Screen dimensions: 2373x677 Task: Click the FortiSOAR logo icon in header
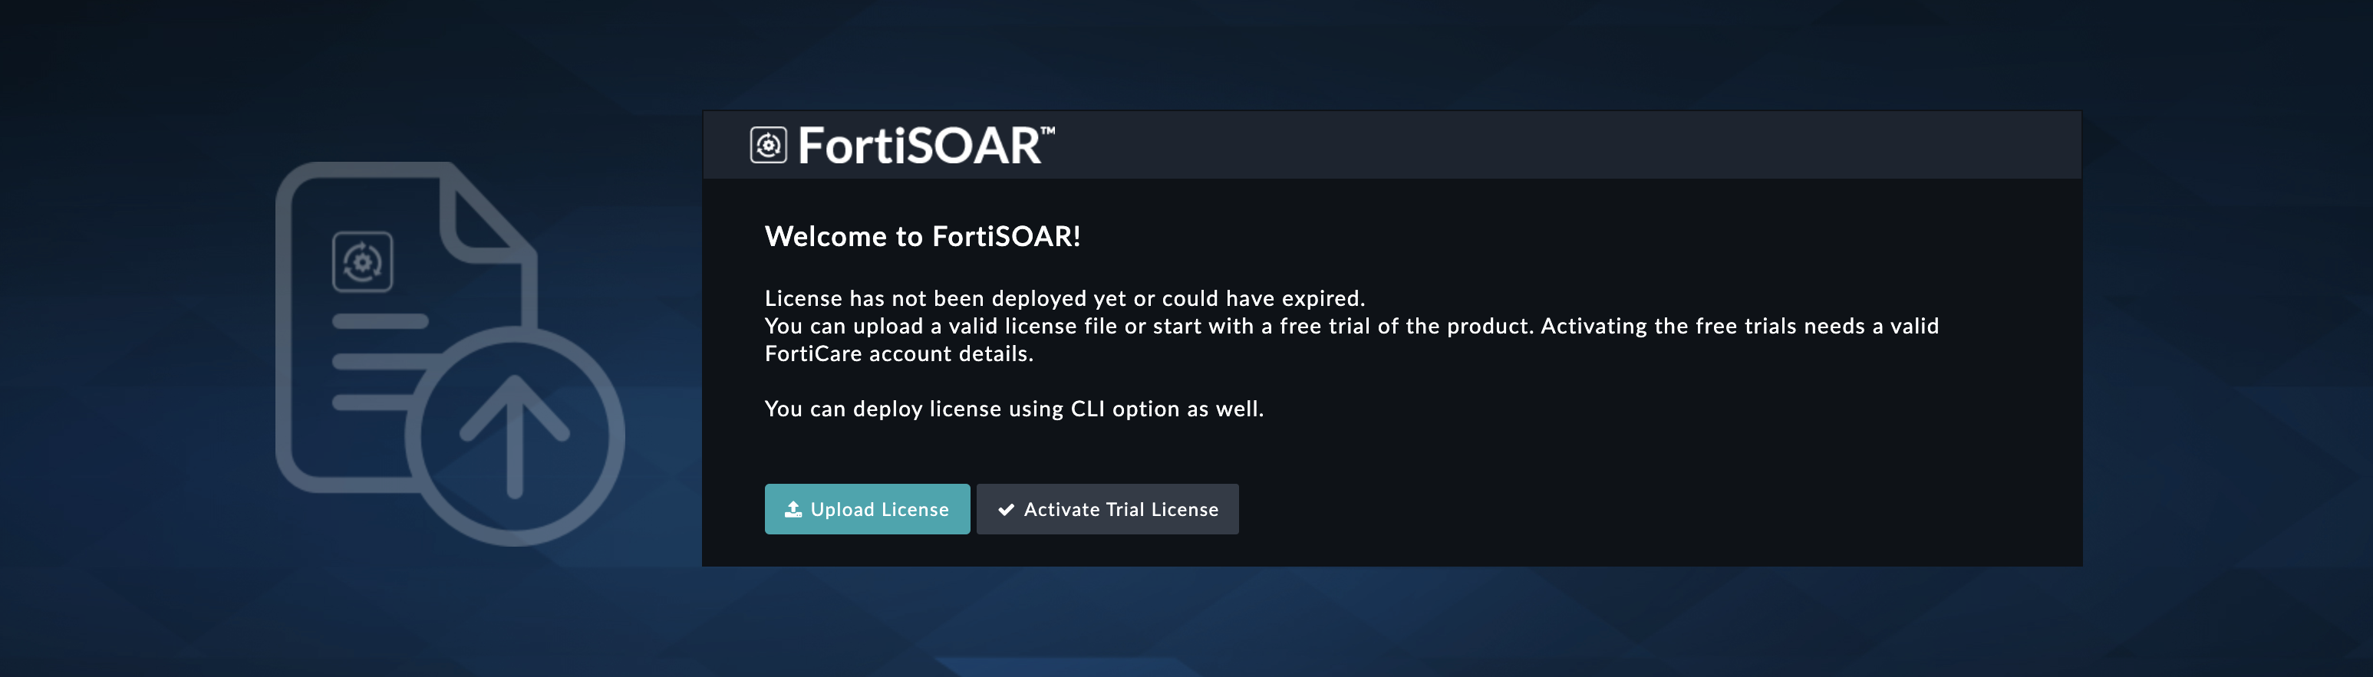768,146
